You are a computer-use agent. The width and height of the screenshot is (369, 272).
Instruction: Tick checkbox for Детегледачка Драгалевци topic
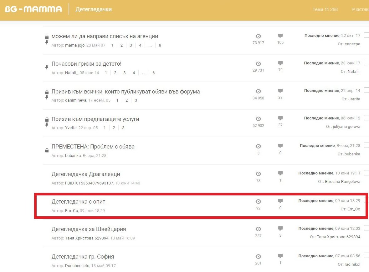point(366,173)
